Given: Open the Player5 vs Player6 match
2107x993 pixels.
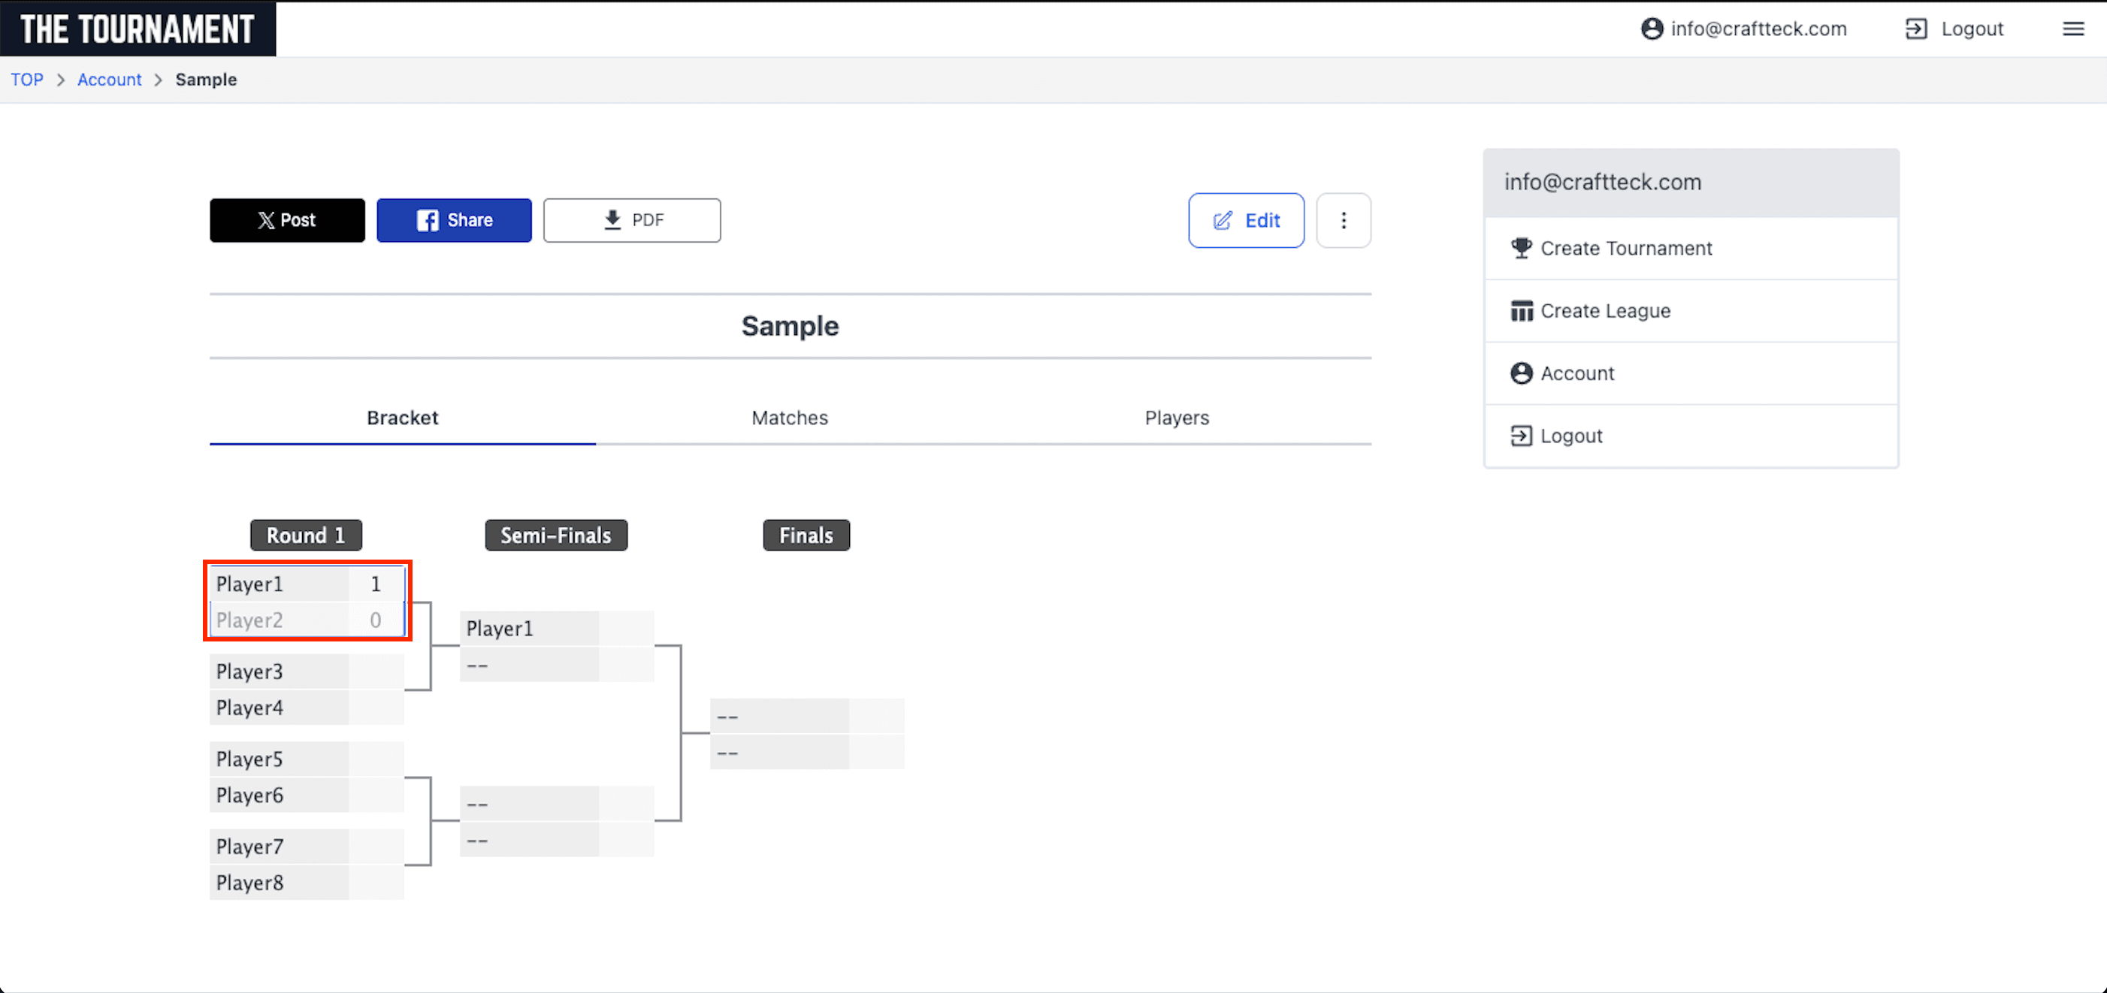Looking at the screenshot, I should (x=306, y=777).
